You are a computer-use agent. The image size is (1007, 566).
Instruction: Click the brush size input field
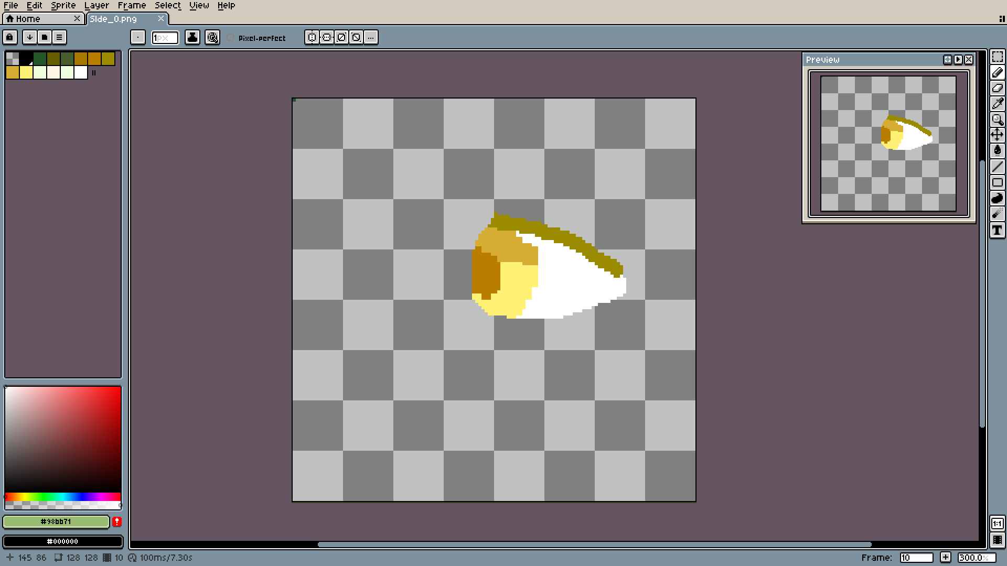[165, 38]
